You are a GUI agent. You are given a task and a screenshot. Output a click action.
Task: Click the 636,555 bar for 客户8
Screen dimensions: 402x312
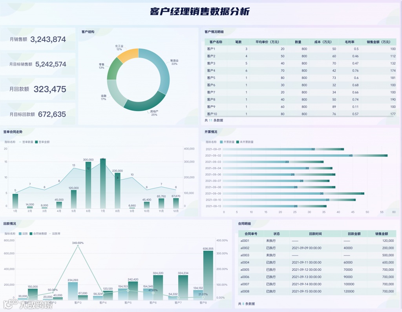(x=208, y=276)
